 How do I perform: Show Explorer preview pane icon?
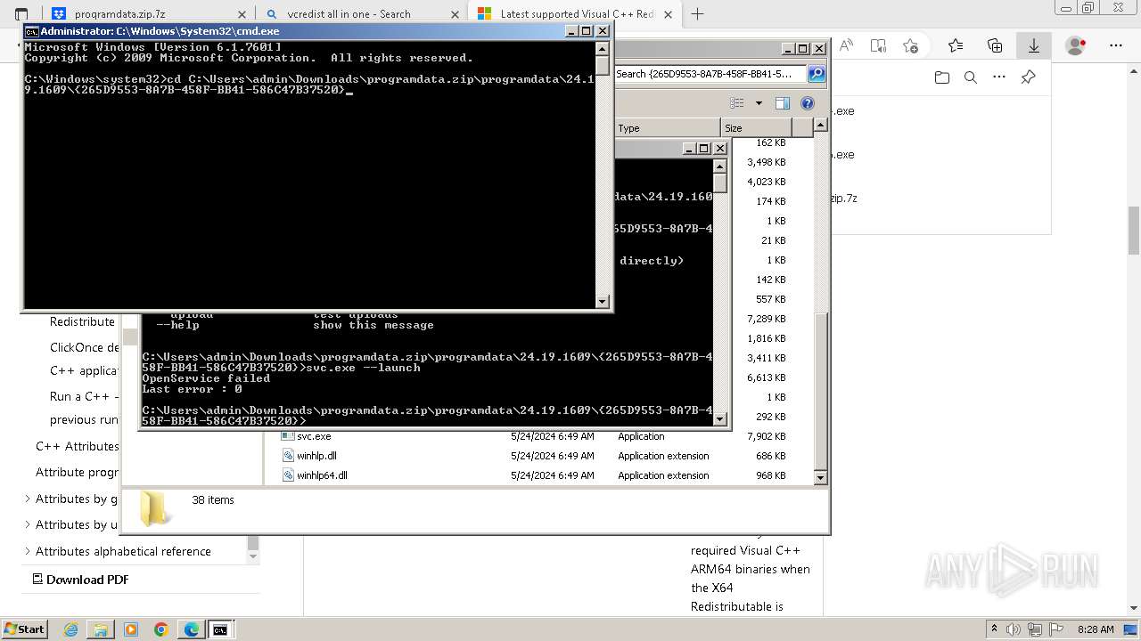[782, 103]
